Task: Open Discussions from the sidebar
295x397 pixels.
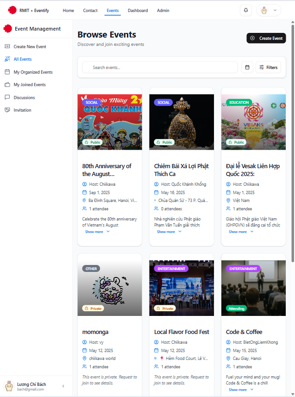Action: [24, 98]
